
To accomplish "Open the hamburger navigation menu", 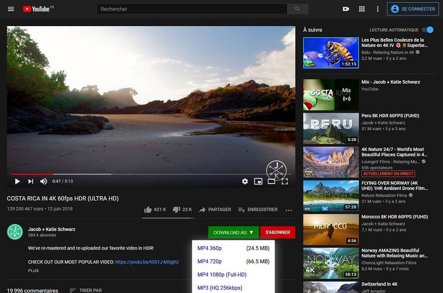I will pos(11,9).
